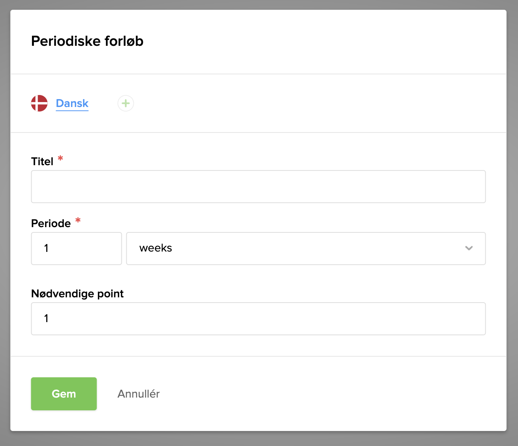
Task: Click the Titel field label
Action: (42, 161)
